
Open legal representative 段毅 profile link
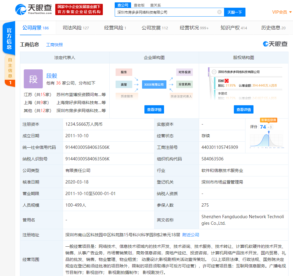pos(52,76)
